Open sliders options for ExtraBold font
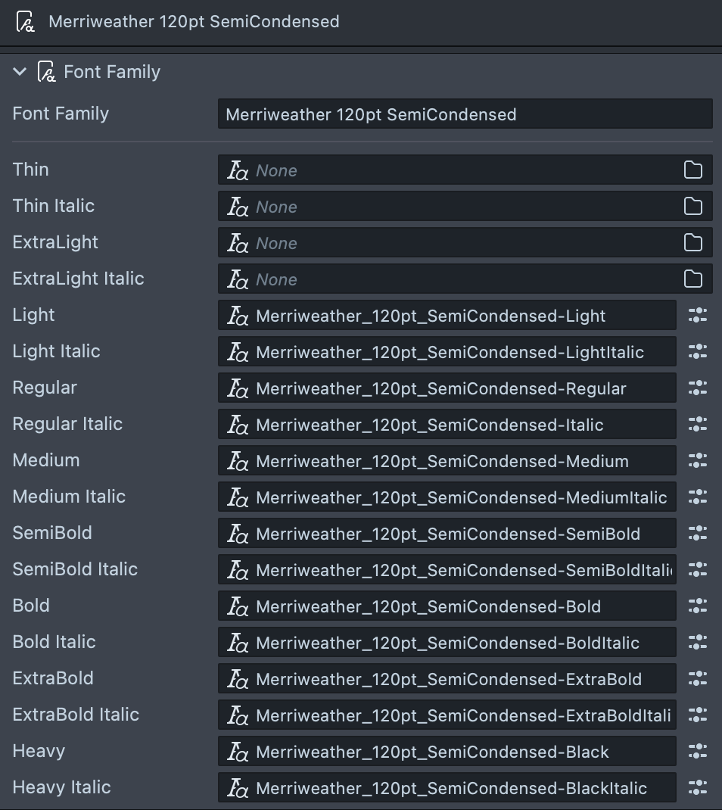This screenshot has height=810, width=722. pyautogui.click(x=697, y=678)
